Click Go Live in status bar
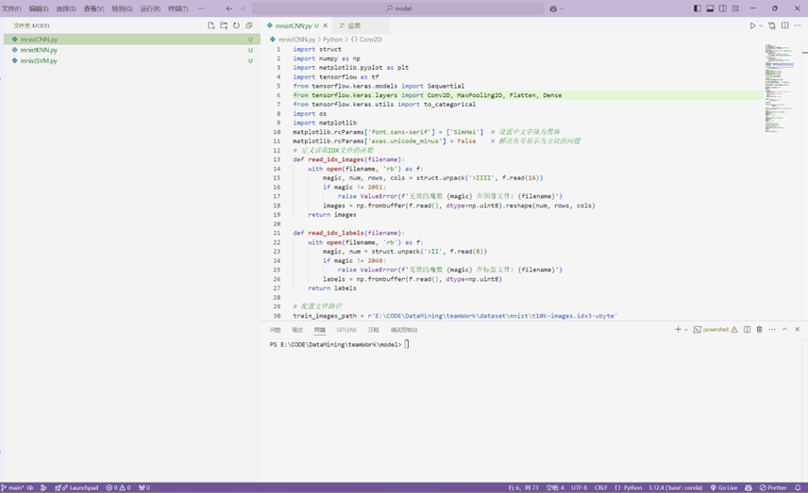Screen dimensions: 808x493 pos(724,487)
